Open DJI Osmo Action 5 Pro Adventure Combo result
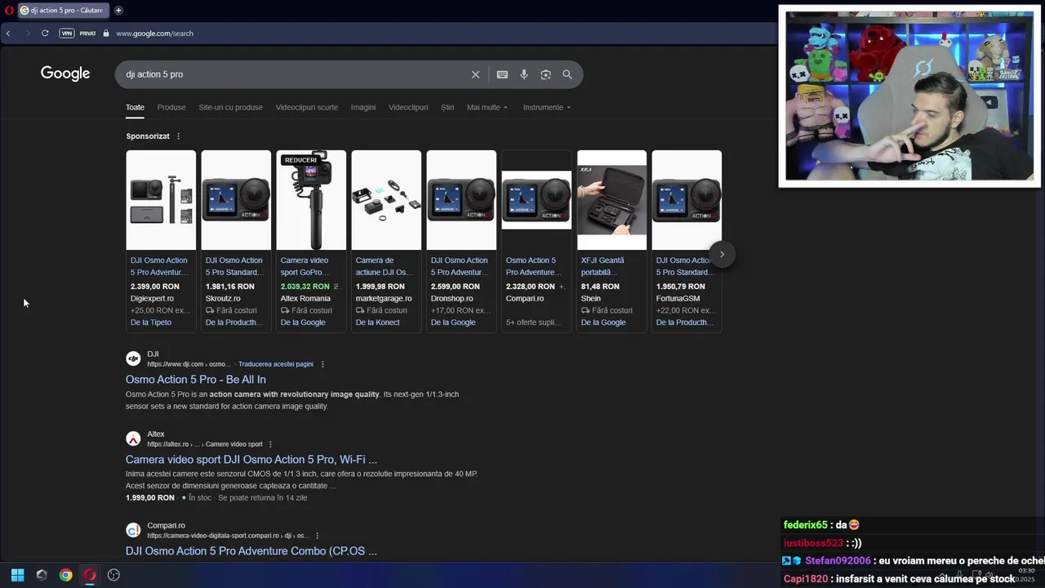The height and width of the screenshot is (588, 1045). (x=251, y=551)
